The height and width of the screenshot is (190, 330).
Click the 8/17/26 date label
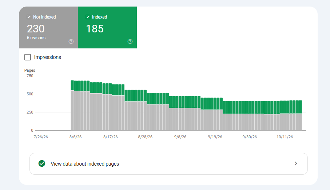coord(111,137)
